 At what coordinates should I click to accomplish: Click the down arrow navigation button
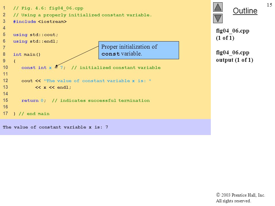[218, 18]
